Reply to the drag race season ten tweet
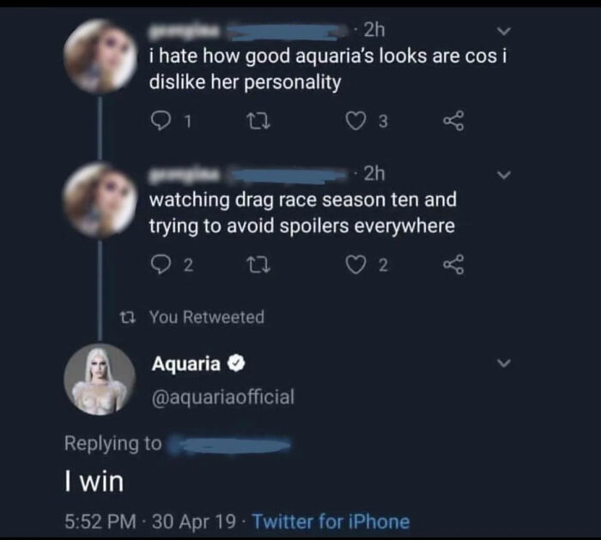 [x=161, y=265]
